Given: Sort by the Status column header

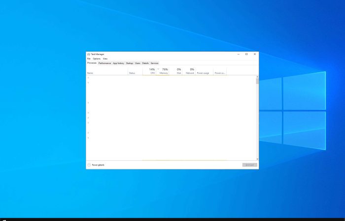Looking at the screenshot, I should pyautogui.click(x=136, y=71).
